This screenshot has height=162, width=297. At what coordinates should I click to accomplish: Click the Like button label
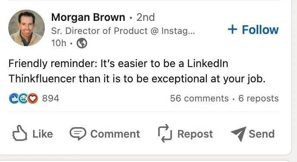[x=43, y=134]
